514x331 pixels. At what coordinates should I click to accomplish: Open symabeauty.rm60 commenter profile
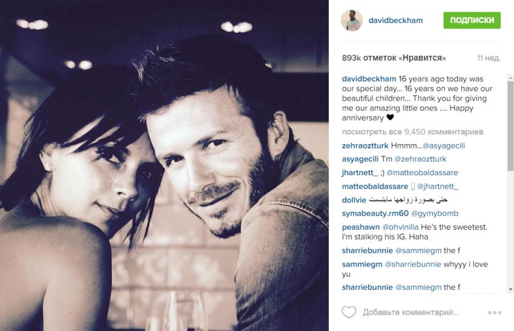click(x=375, y=213)
